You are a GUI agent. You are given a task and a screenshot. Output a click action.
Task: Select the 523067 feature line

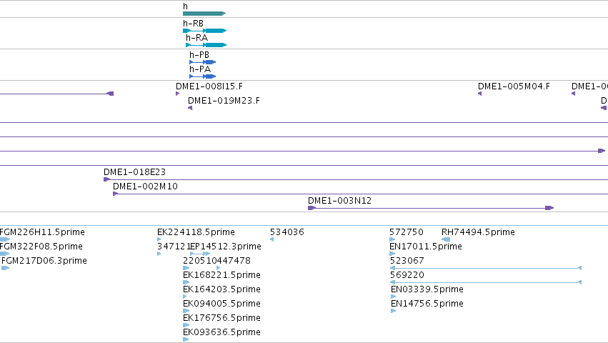pos(486,268)
